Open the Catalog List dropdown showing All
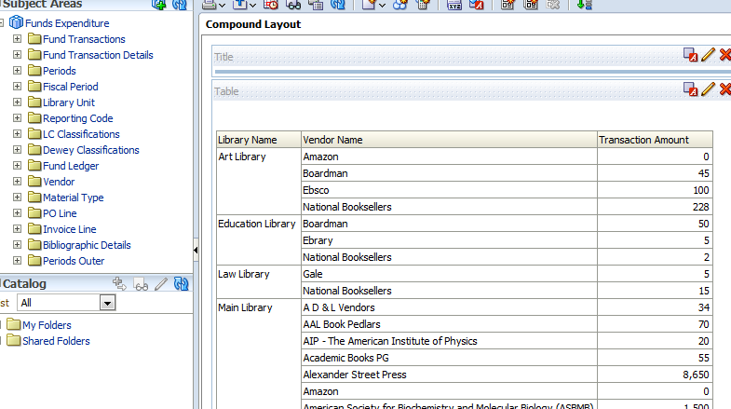 click(x=107, y=303)
